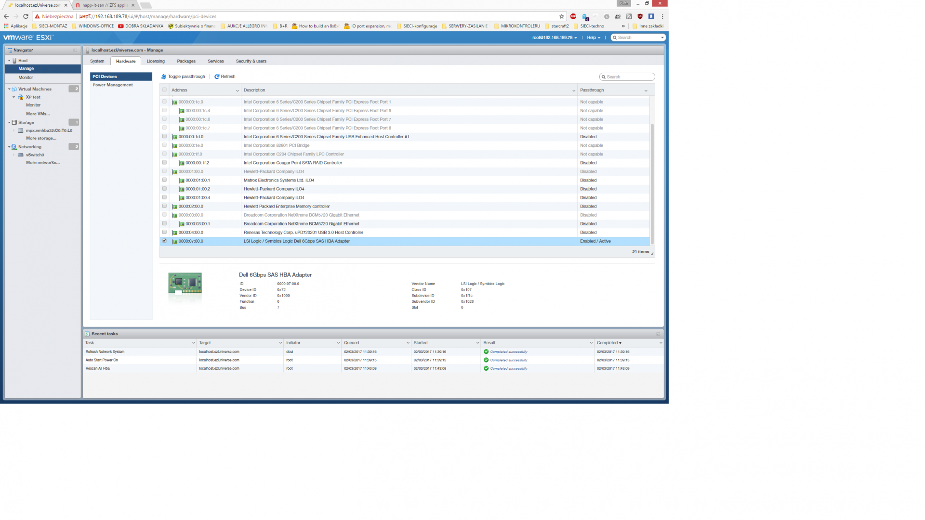Uncheck the box for 0000:07:00.0 LSI Logic

(164, 241)
